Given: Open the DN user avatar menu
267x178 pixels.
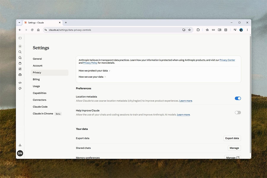Looking at the screenshot, I should pos(20,153).
